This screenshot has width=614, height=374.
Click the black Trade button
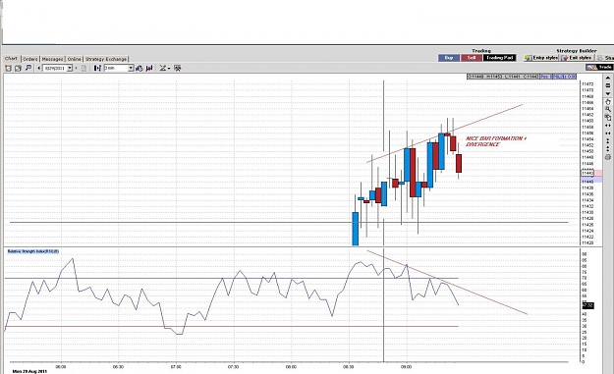tap(599, 68)
